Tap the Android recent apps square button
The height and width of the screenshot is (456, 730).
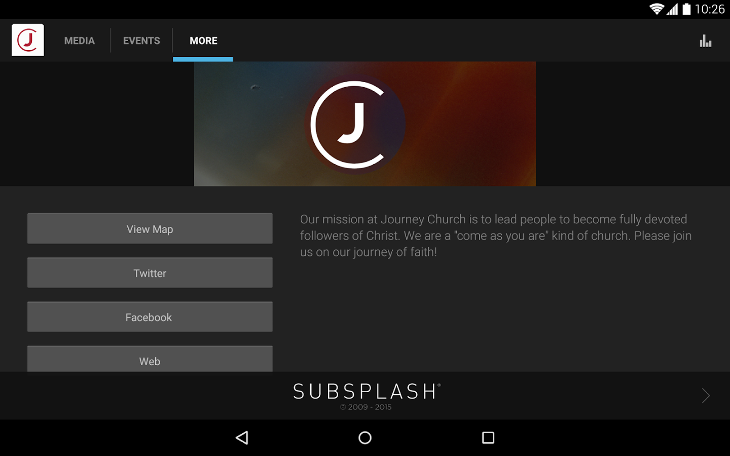488,438
